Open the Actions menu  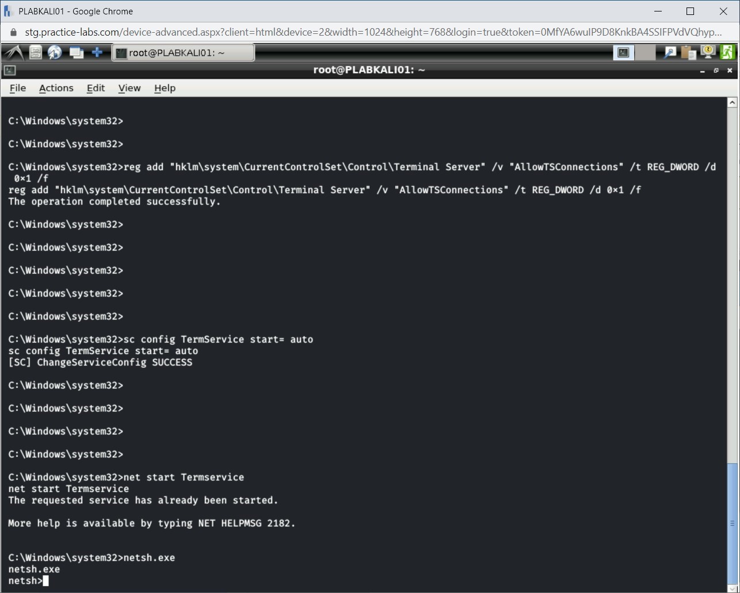56,88
